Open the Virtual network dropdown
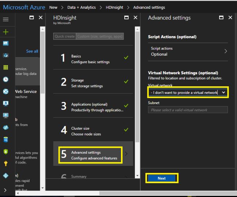This screenshot has width=237, height=197. [188, 92]
